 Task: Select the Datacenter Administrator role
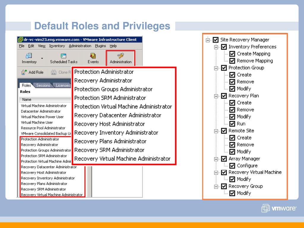[x=41, y=112]
